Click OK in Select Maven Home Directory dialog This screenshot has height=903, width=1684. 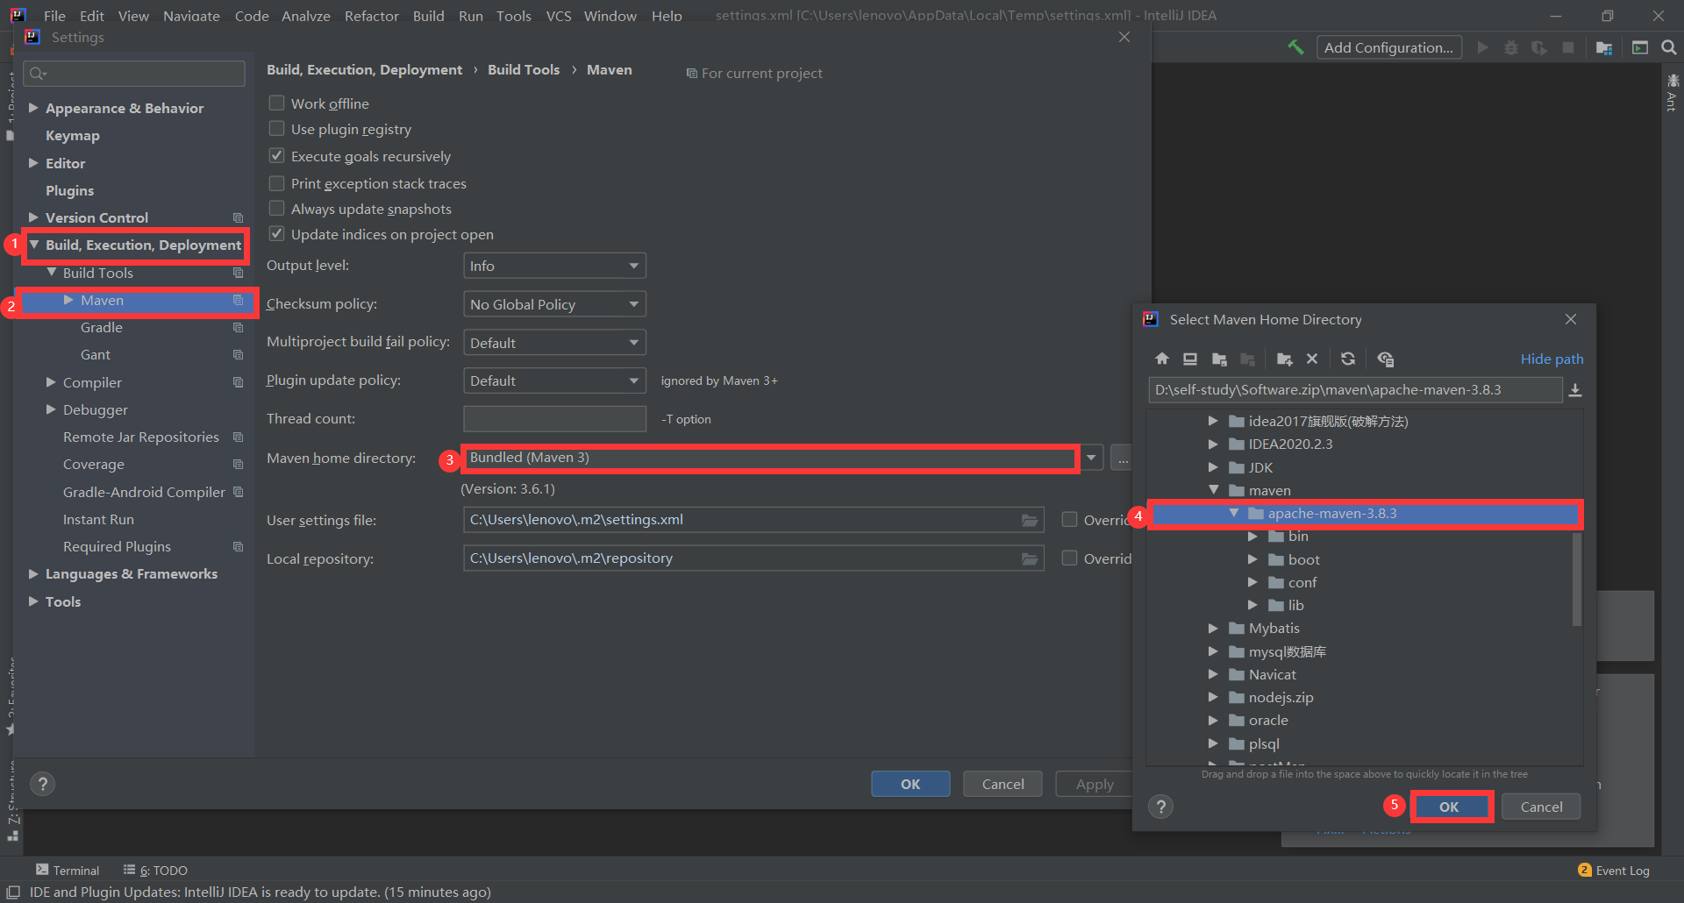point(1450,807)
